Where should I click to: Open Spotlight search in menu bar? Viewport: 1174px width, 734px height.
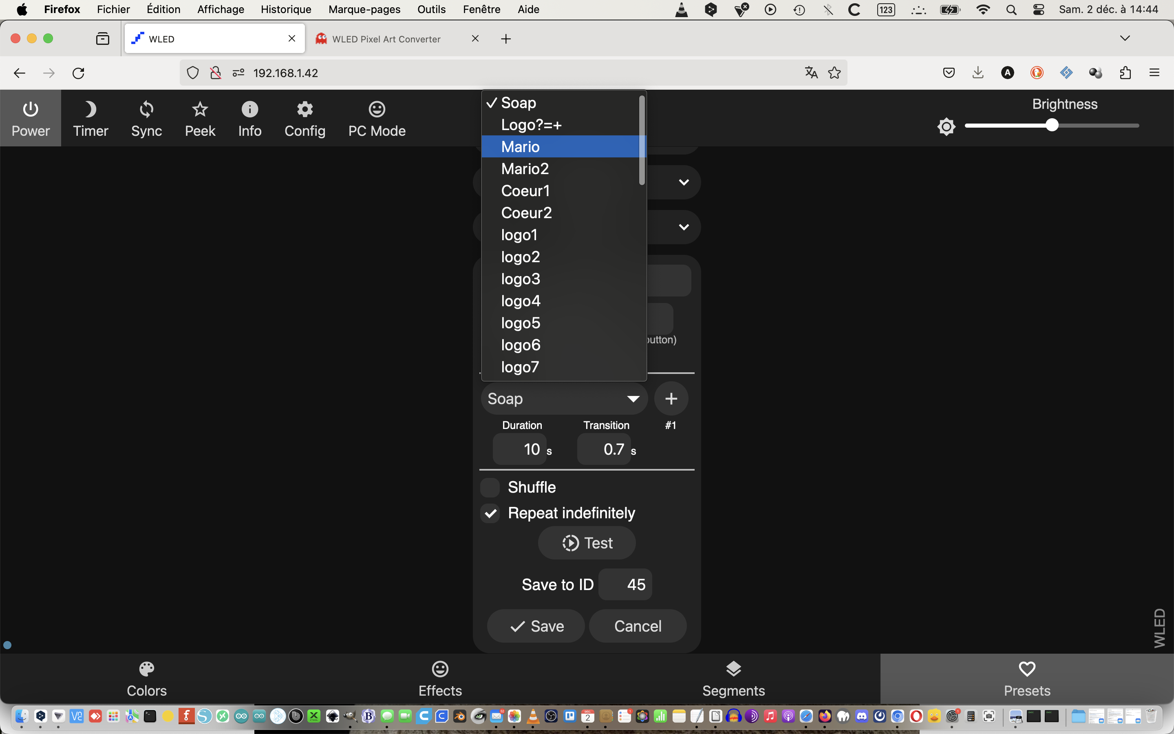[1011, 10]
